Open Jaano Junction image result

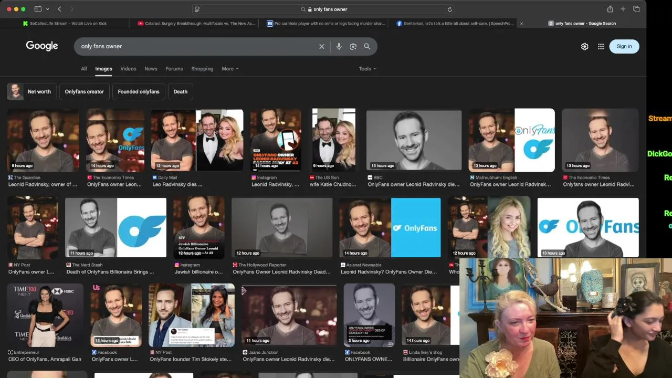tap(289, 315)
